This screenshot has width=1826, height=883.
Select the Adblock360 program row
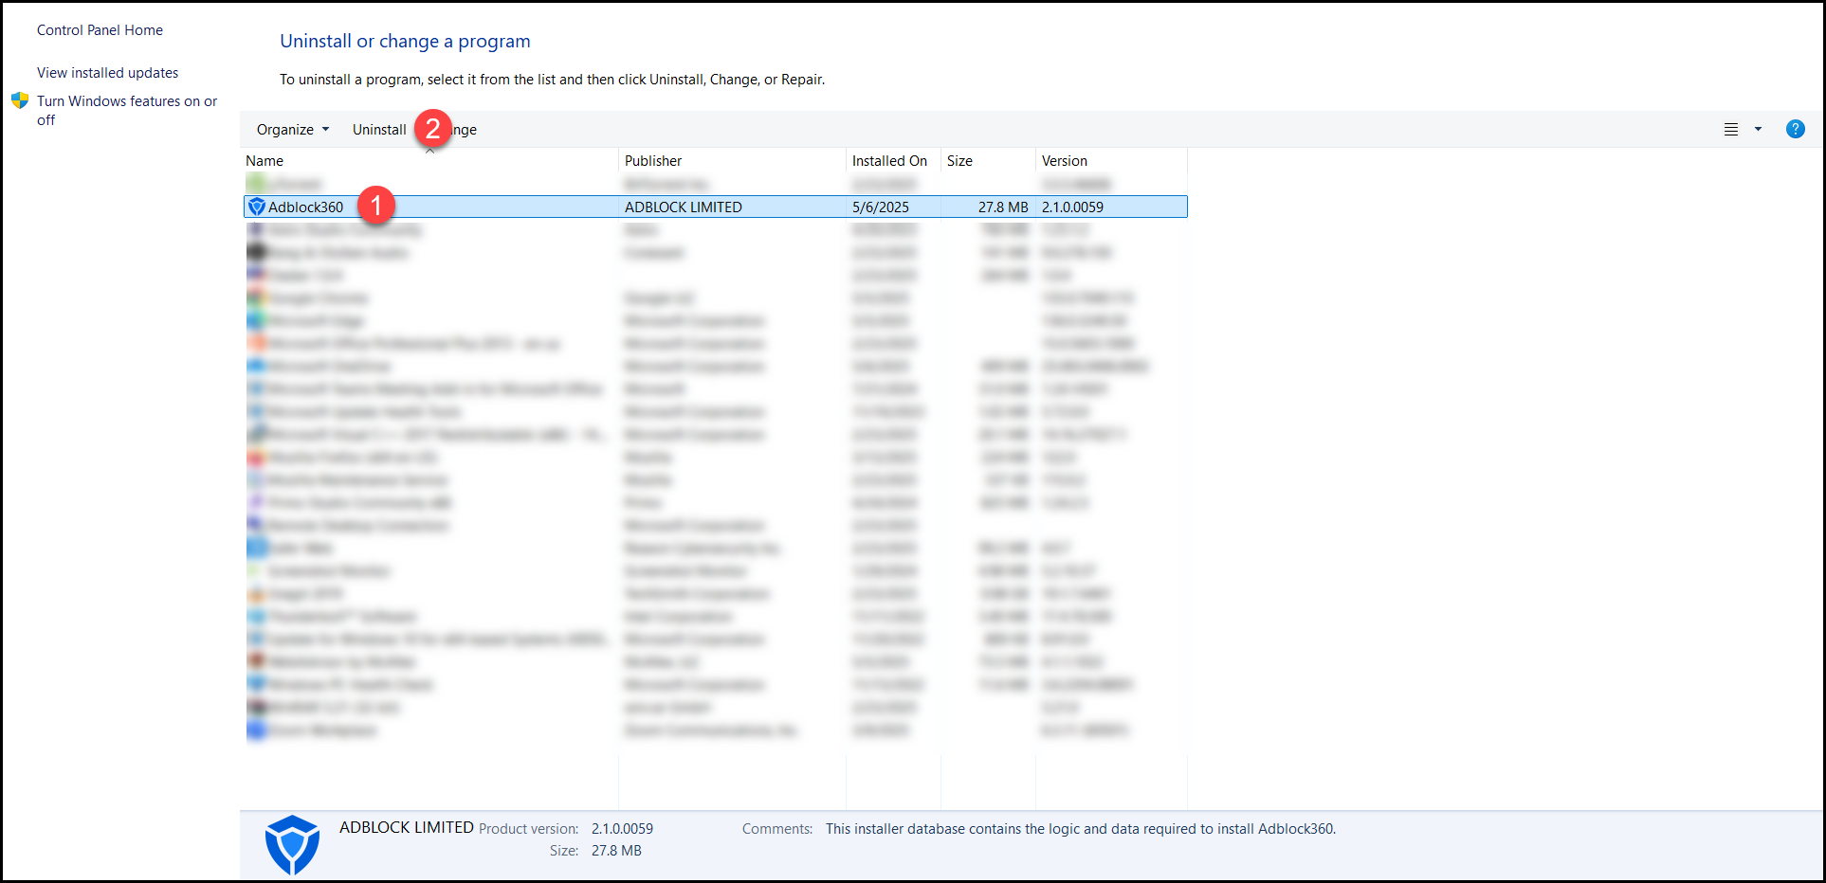[716, 207]
